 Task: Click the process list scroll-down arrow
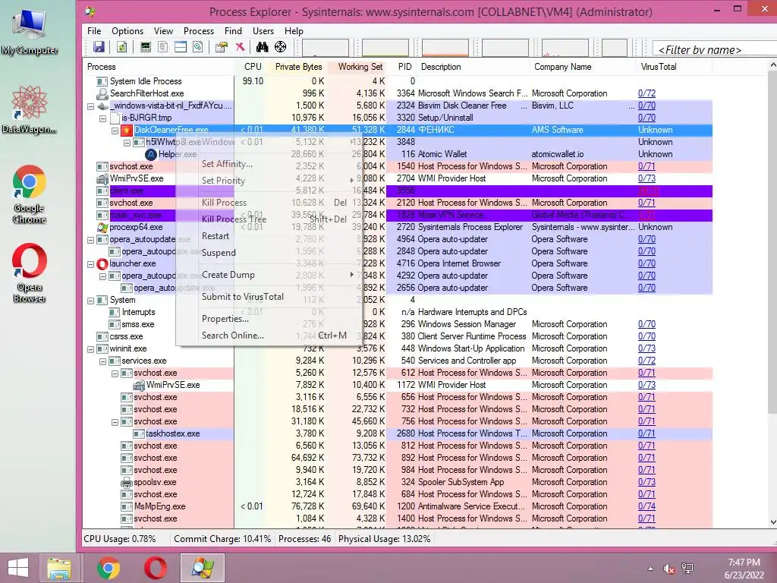coord(772,522)
